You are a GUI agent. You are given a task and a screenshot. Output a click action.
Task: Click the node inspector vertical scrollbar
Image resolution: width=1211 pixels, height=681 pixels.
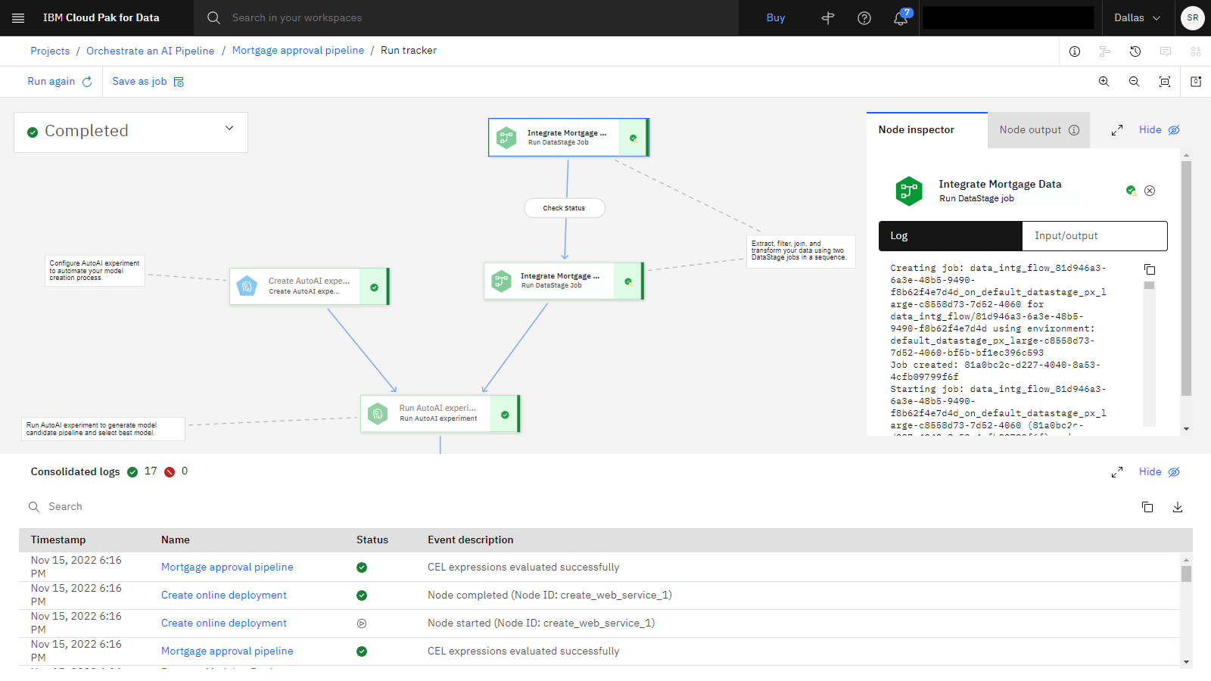[x=1186, y=278]
